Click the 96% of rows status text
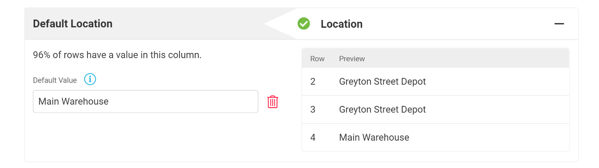 tap(117, 55)
